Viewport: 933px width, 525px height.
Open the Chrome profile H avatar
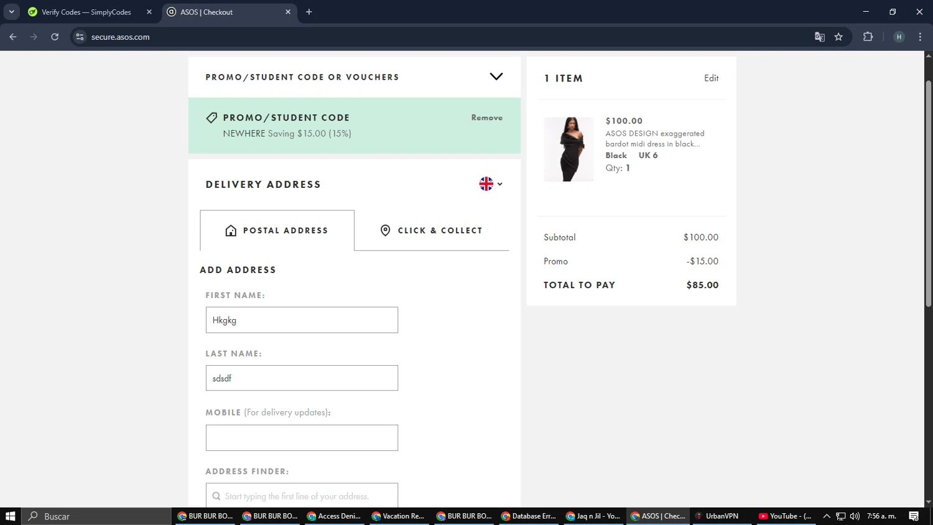point(899,37)
